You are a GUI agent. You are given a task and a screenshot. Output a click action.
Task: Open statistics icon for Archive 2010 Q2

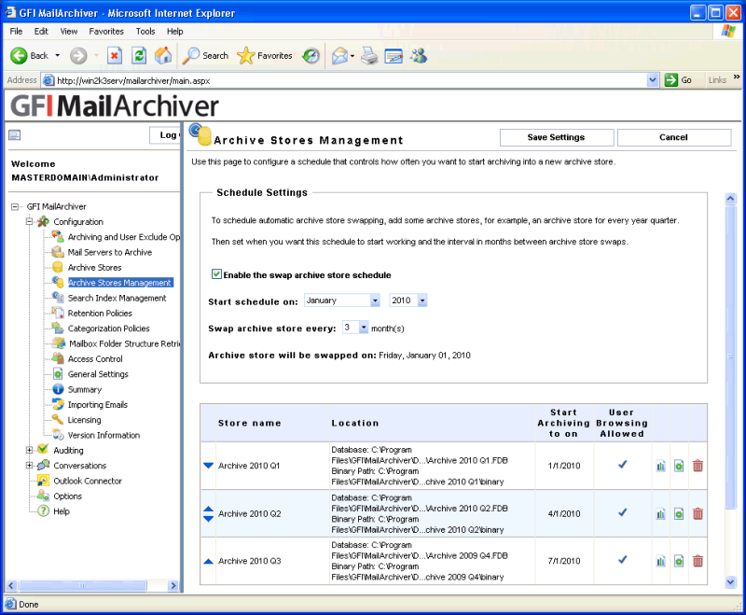pos(661,514)
